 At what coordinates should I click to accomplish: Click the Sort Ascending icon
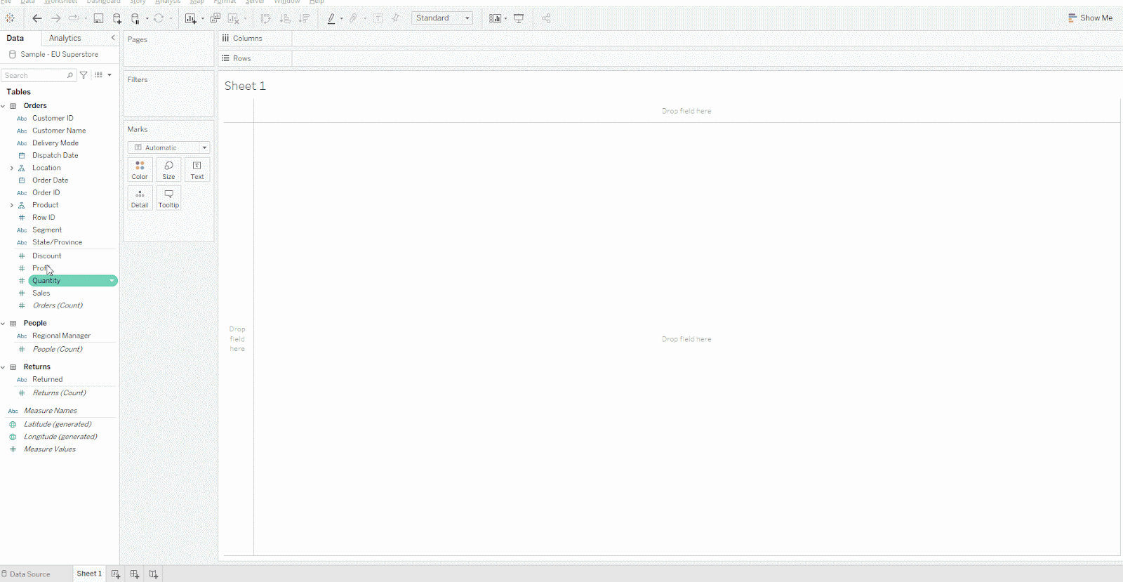tap(285, 18)
